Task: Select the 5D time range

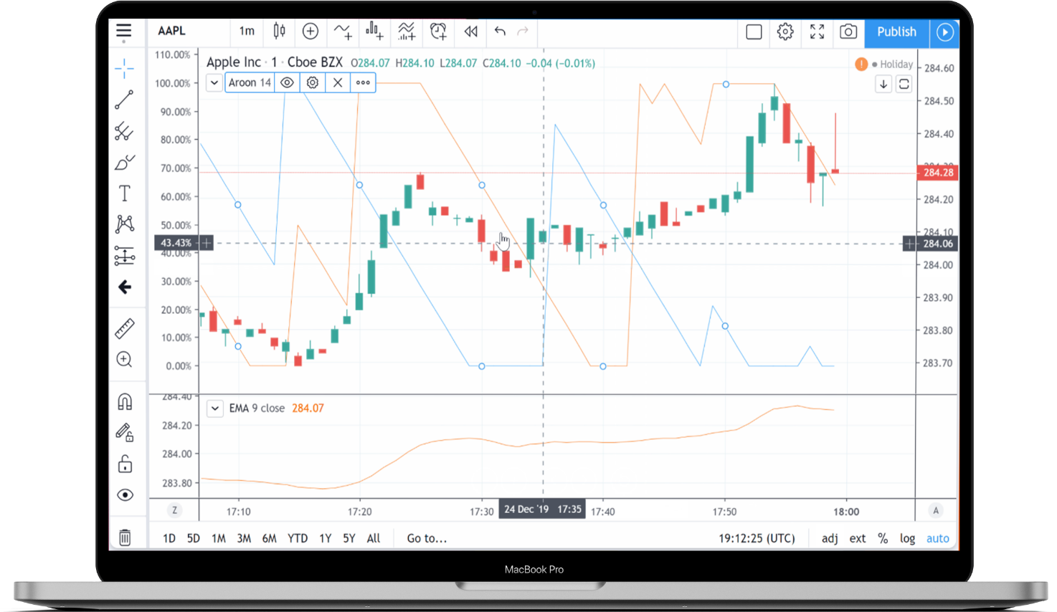Action: (x=194, y=538)
